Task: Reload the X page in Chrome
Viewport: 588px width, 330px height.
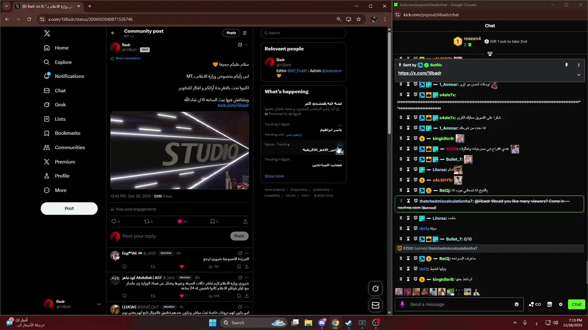Action: 29,19
